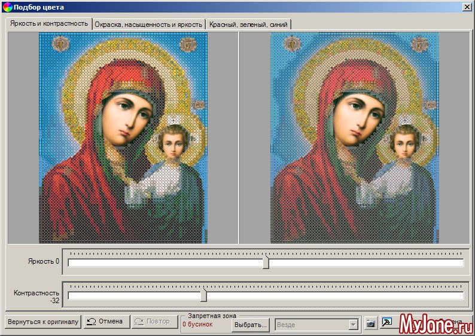Select the Красный, зеленый, синий tab
The height and width of the screenshot is (336, 475).
click(248, 25)
